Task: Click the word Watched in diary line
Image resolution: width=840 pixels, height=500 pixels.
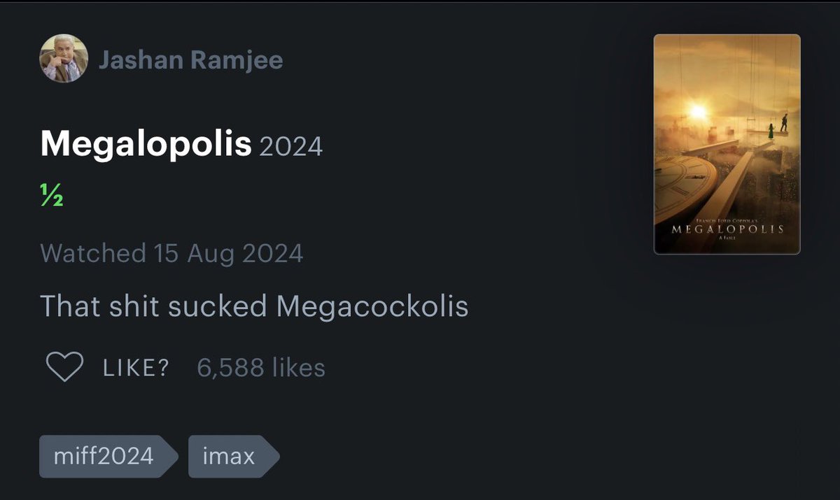Action: pyautogui.click(x=93, y=252)
